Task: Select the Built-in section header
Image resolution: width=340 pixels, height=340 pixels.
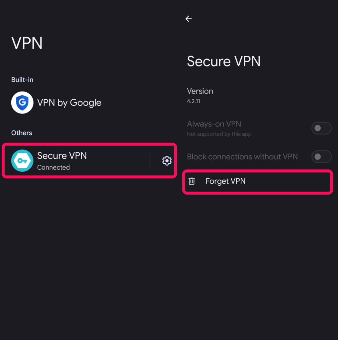Action: 22,80
